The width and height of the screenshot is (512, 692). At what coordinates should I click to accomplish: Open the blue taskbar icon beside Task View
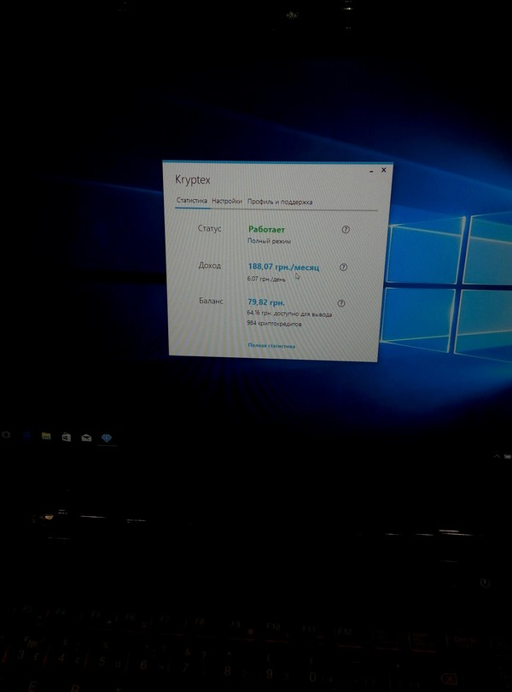coord(26,436)
